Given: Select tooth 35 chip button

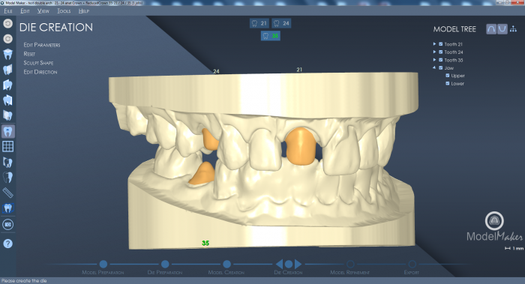Looking at the screenshot, I should pyautogui.click(x=271, y=36).
